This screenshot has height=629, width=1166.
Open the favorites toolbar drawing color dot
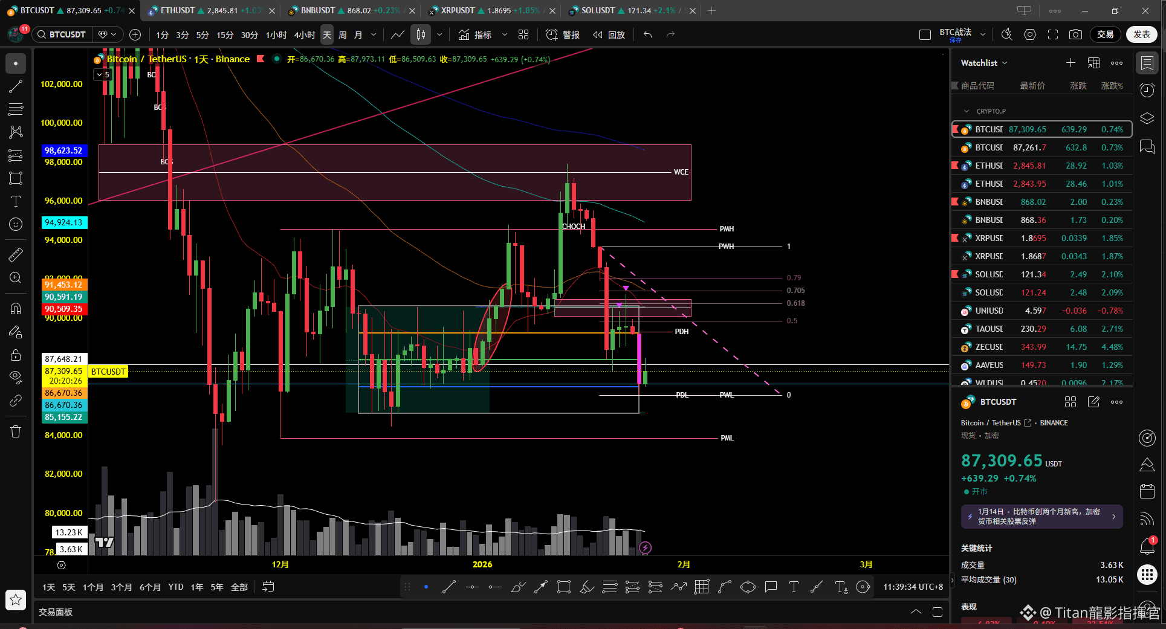(x=426, y=587)
